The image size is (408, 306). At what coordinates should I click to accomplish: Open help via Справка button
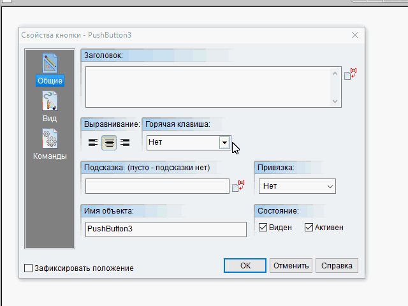click(x=337, y=265)
